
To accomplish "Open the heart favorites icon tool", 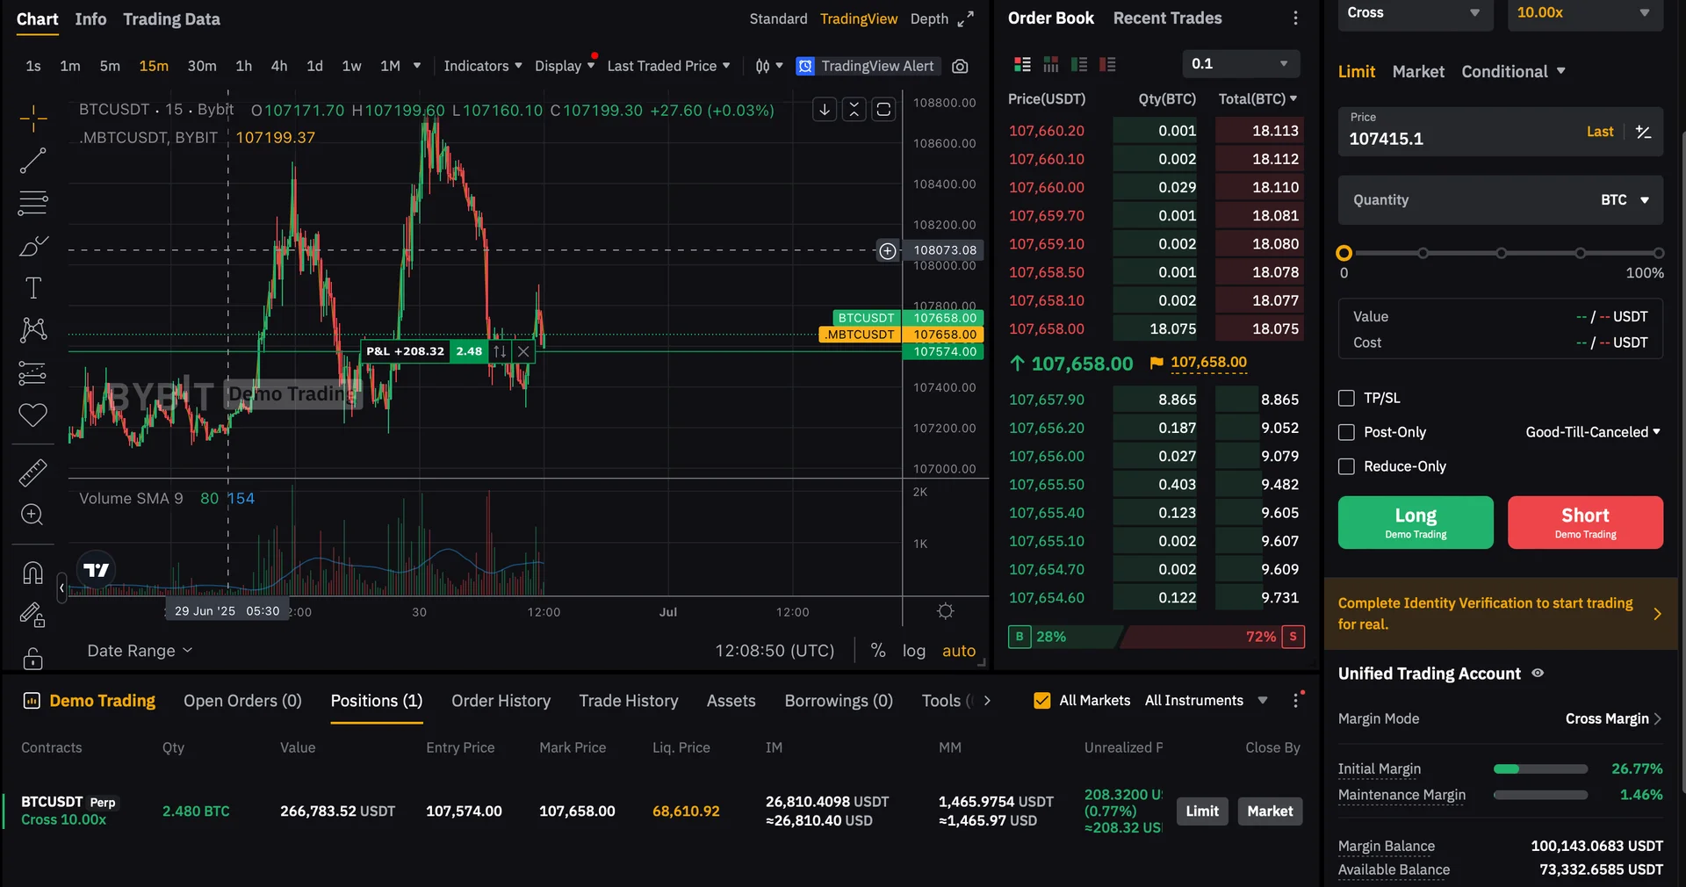I will click(x=32, y=415).
